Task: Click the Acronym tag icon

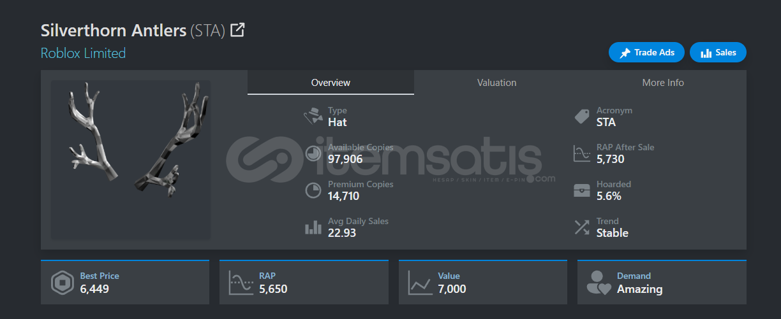Action: click(x=581, y=117)
